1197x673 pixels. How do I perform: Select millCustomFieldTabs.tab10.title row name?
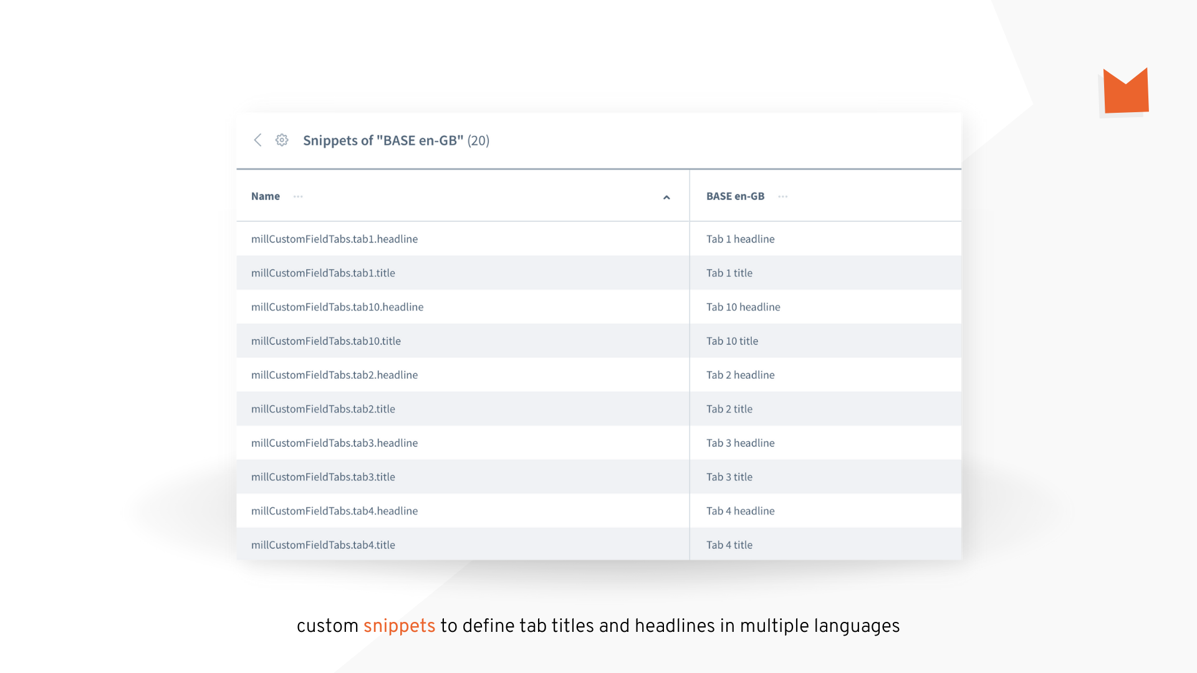(x=326, y=341)
